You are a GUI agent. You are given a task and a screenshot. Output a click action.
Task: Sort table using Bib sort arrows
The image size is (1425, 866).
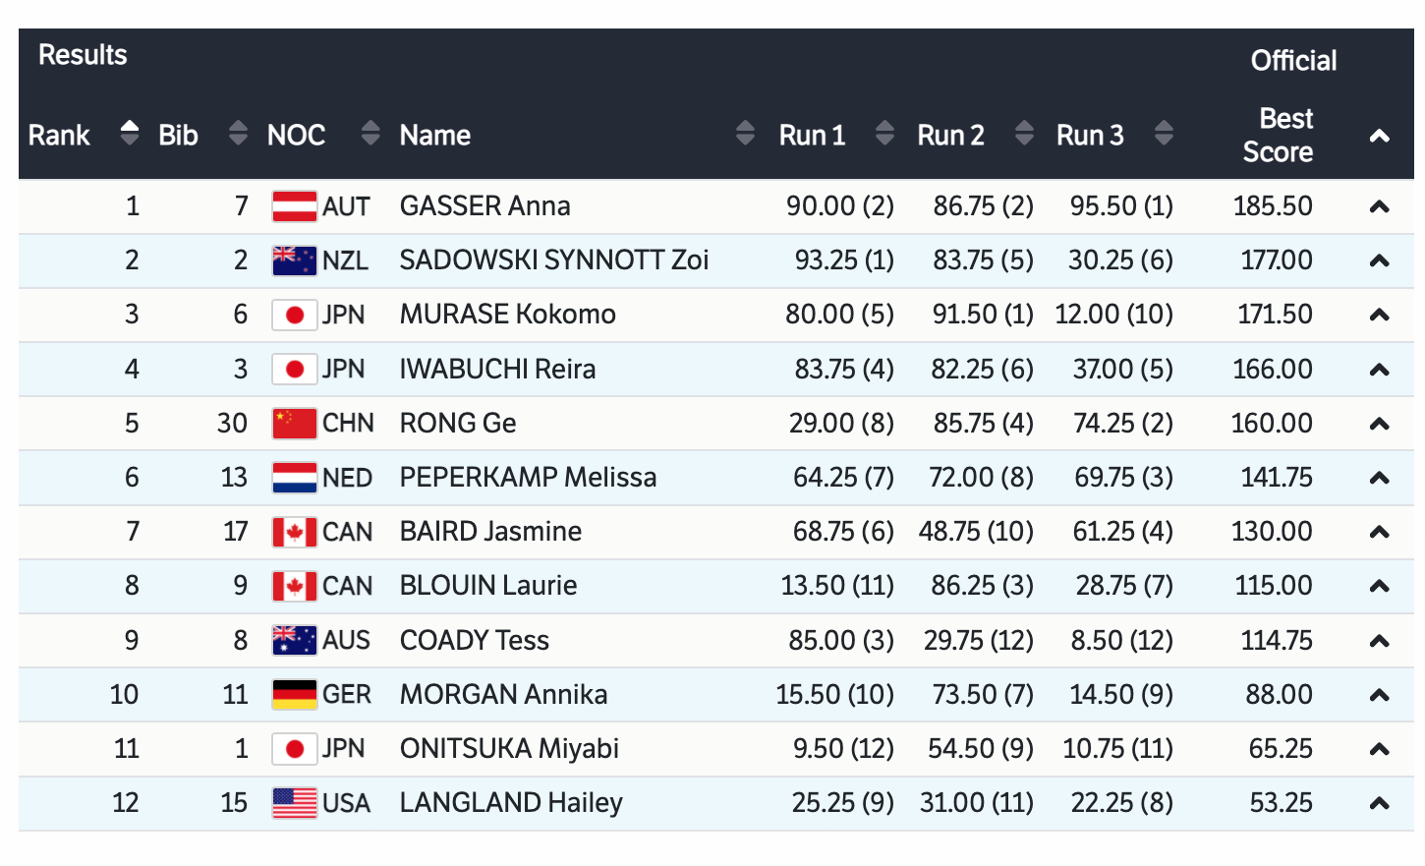pyautogui.click(x=237, y=134)
